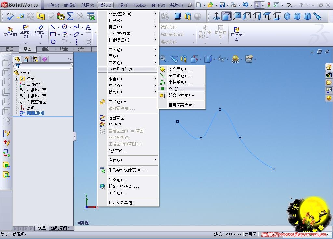Viewport: 333px width, 239px height.
Task: Open the Line tool dropdown arrow
Action: [x=59, y=27]
